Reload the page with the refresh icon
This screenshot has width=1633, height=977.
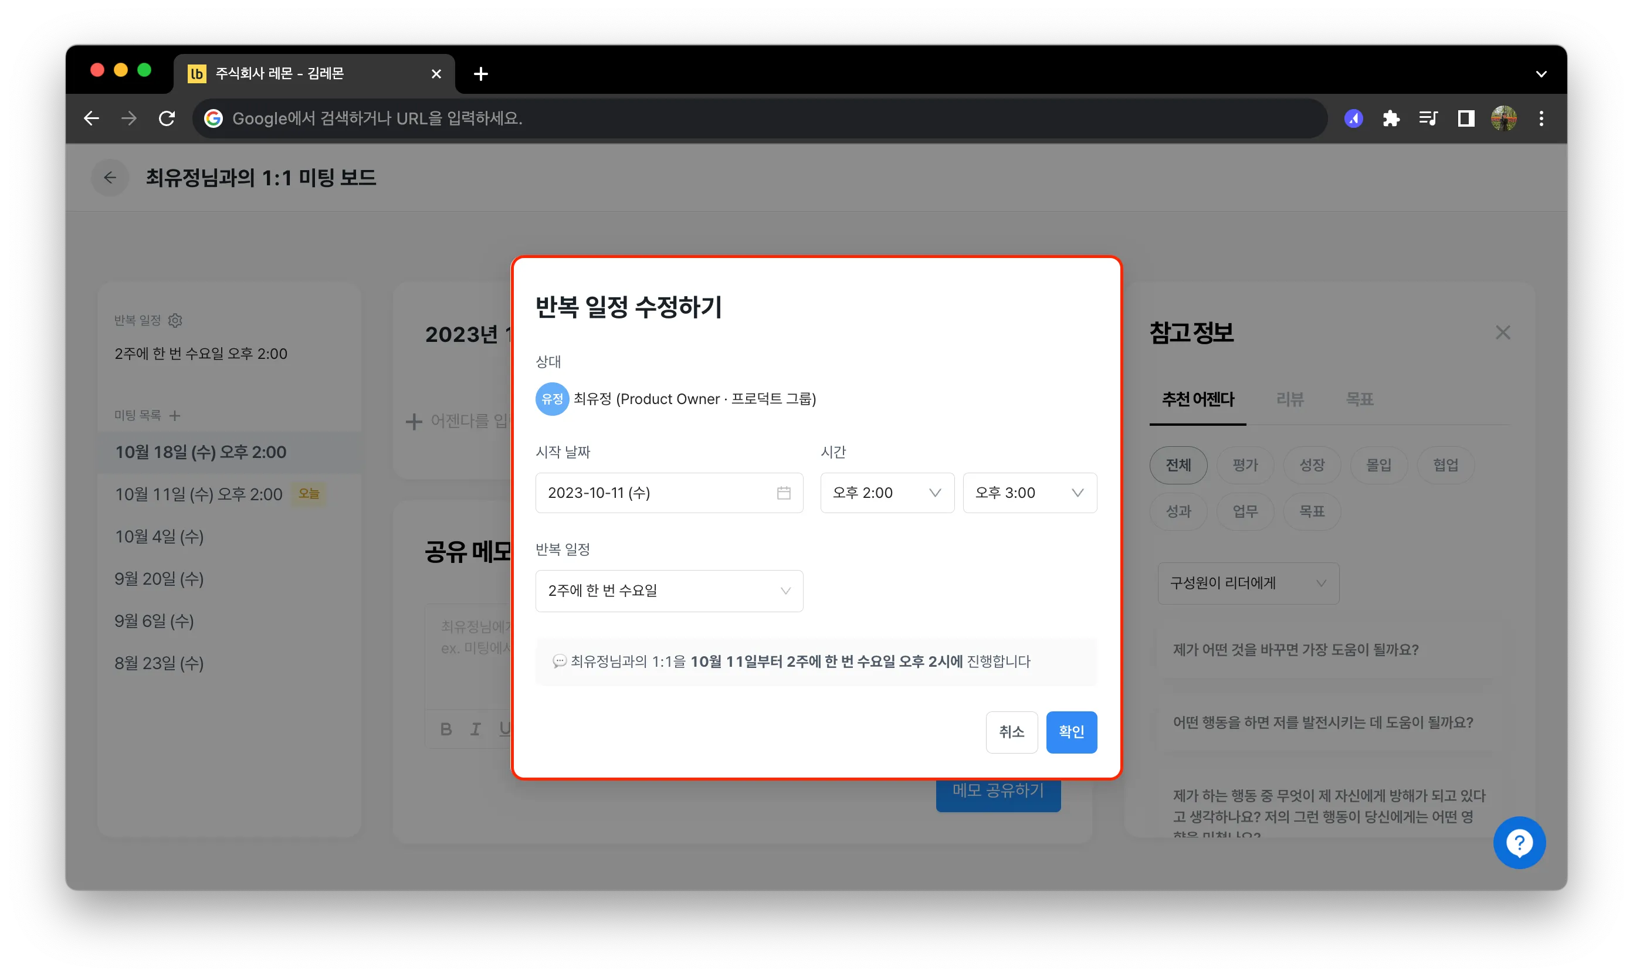point(167,118)
